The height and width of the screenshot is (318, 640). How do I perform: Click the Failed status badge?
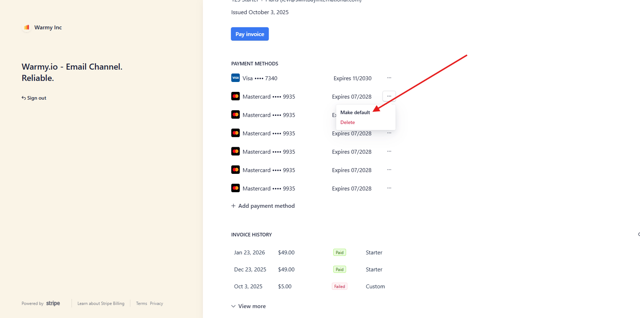pos(340,286)
